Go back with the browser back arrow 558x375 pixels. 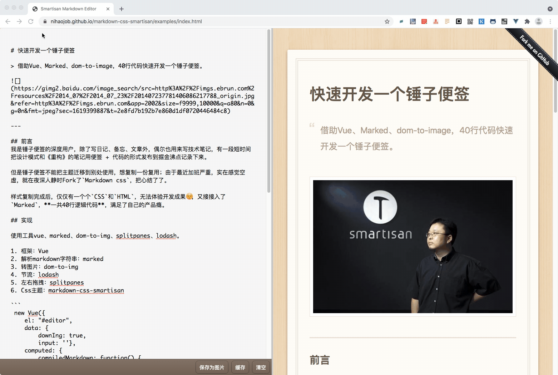tap(8, 21)
